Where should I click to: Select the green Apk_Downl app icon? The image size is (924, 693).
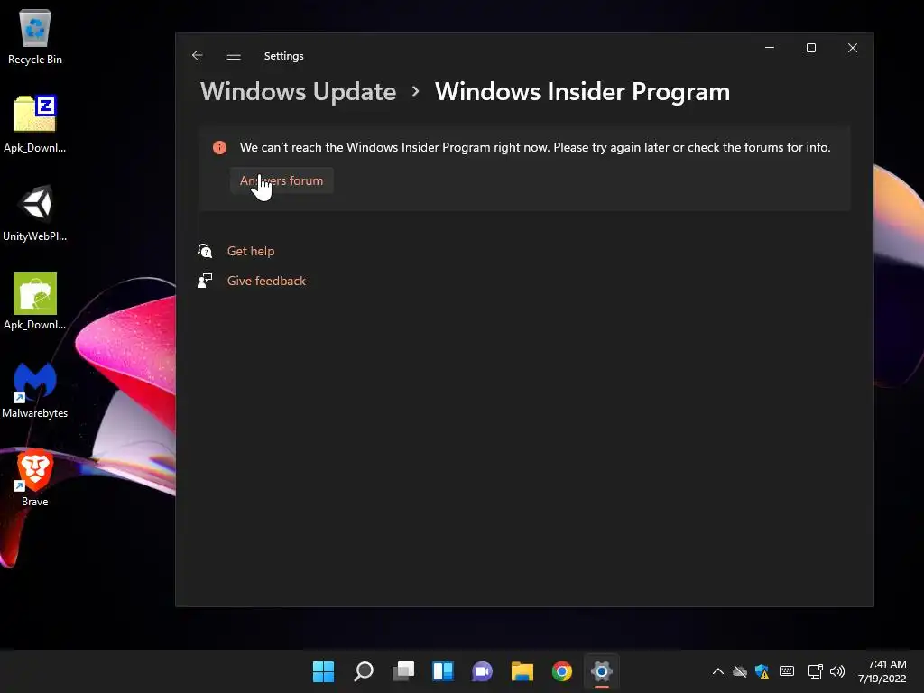35,301
